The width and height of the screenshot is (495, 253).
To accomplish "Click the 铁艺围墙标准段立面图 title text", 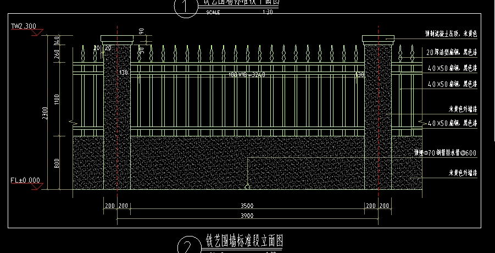I will [x=244, y=241].
